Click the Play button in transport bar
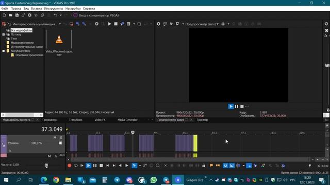The width and height of the screenshot is (330, 185). (x=88, y=165)
